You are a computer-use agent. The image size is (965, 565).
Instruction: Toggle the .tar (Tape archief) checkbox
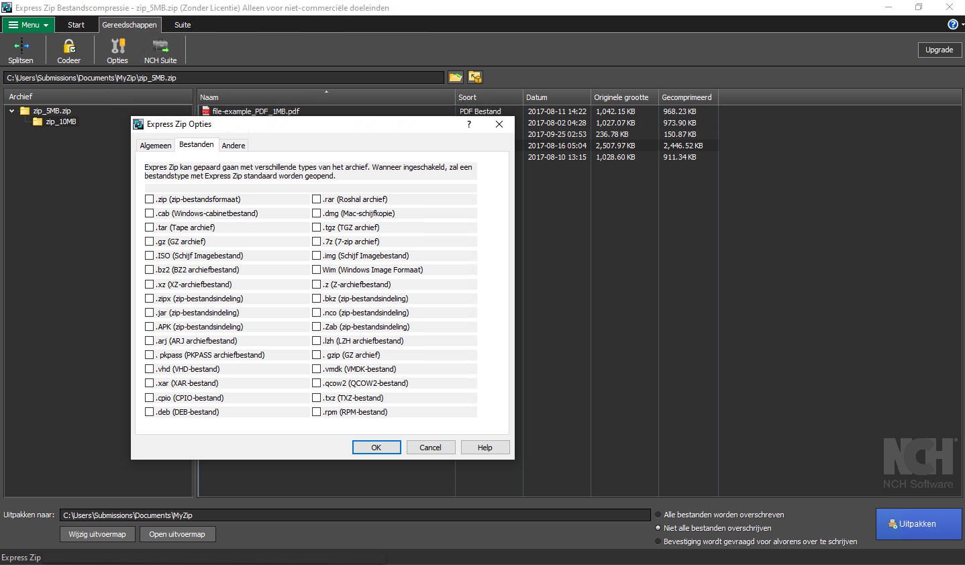coord(150,227)
